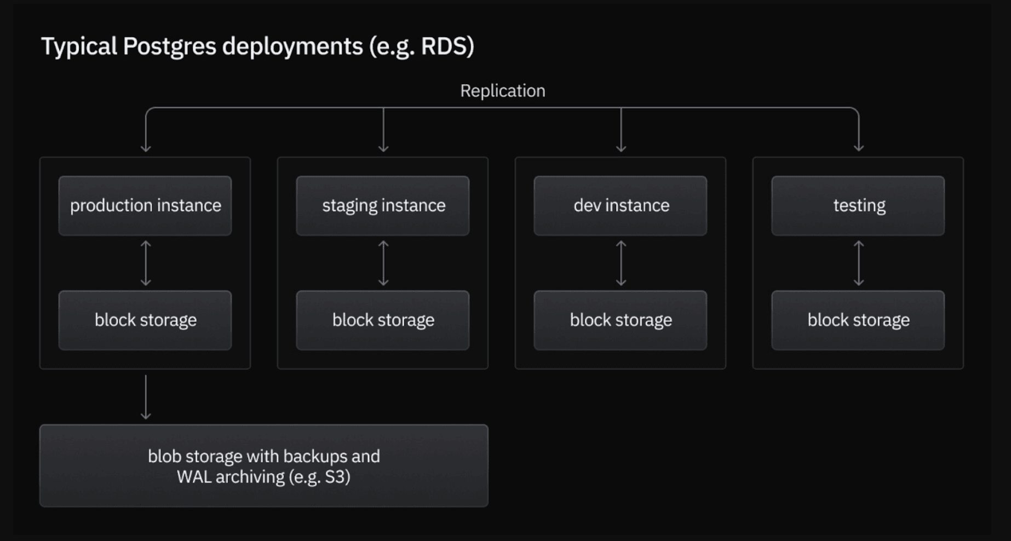Click double arrow below production instance
The width and height of the screenshot is (1011, 541).
click(146, 263)
